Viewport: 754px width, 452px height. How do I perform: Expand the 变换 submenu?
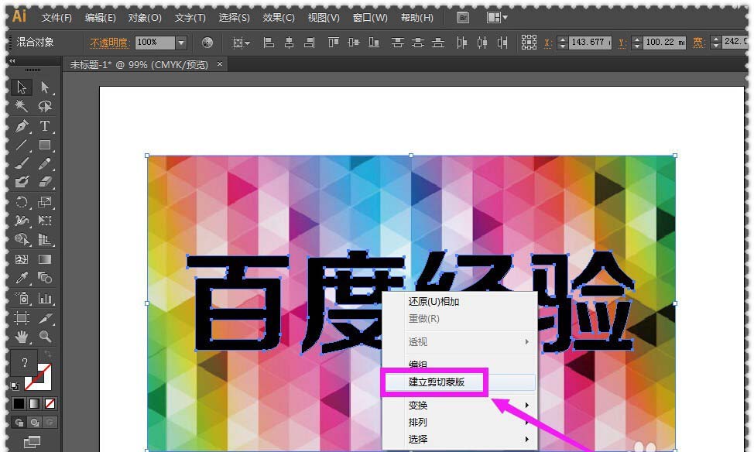(471, 406)
